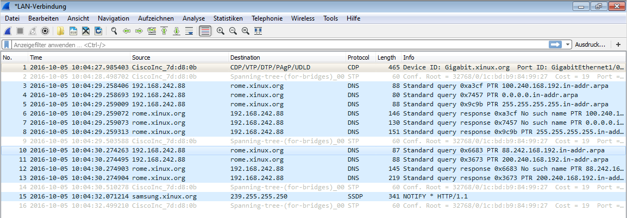The width and height of the screenshot is (627, 218).
Task: Select packet 14 STP row
Action: [313, 187]
